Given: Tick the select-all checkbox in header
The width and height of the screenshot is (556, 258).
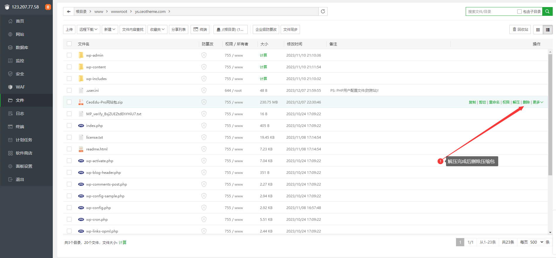Looking at the screenshot, I should (x=69, y=44).
